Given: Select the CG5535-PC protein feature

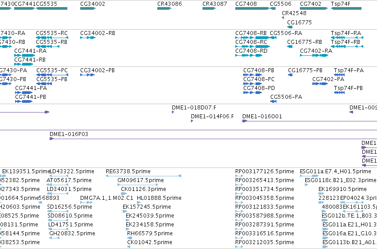Looking at the screenshot, I should (52, 75).
